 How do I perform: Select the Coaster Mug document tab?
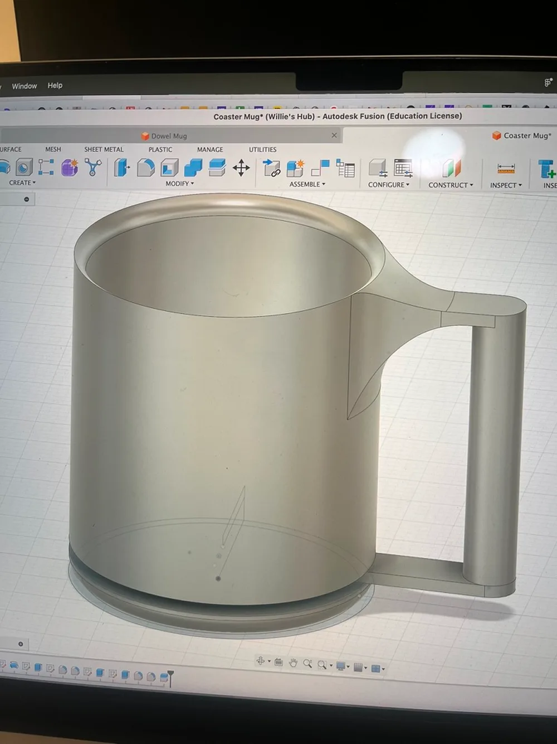(x=522, y=136)
